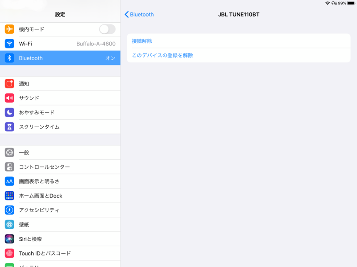Tap the 設定 header title
This screenshot has width=357, height=267.
pyautogui.click(x=60, y=15)
